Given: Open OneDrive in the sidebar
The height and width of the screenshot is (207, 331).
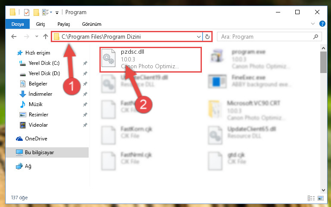Looking at the screenshot, I should click(36, 139).
